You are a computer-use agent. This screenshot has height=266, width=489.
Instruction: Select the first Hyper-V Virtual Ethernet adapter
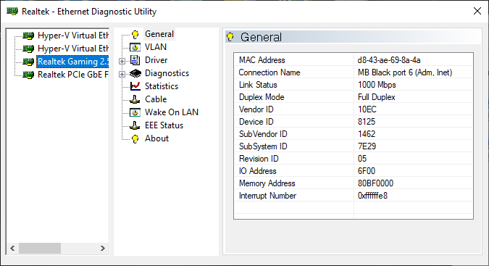tap(73, 36)
